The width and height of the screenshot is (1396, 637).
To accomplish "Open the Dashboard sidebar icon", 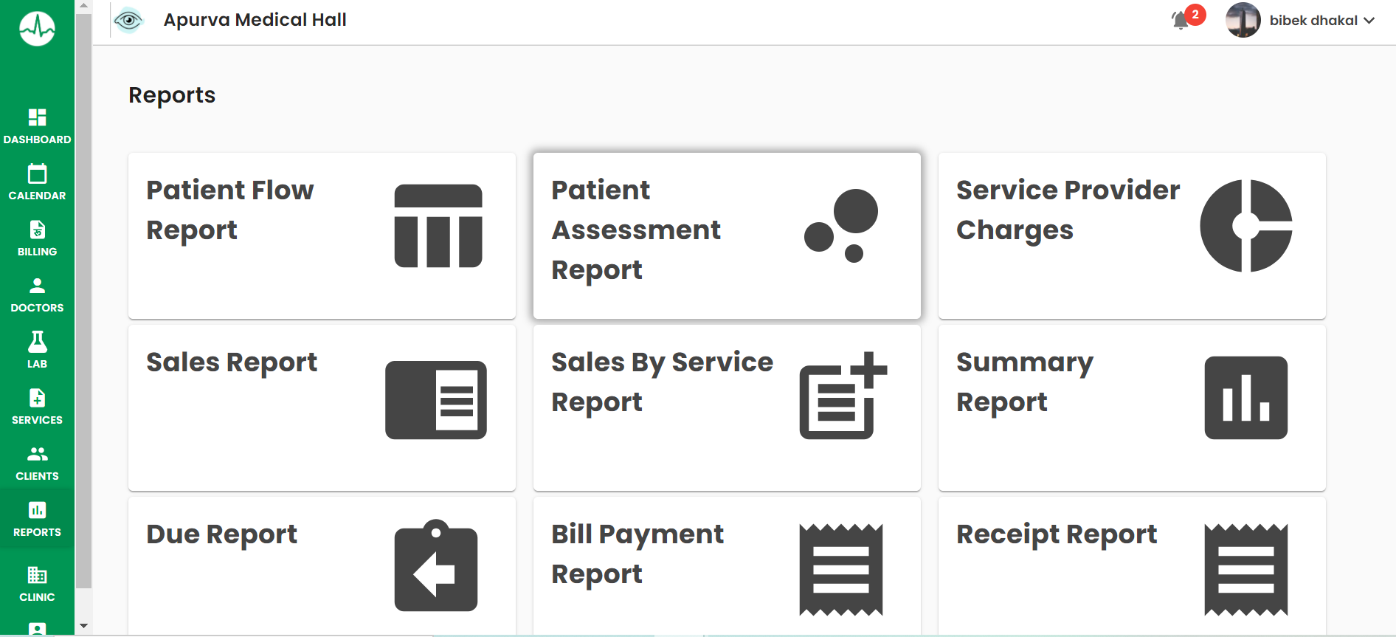I will pos(37,117).
